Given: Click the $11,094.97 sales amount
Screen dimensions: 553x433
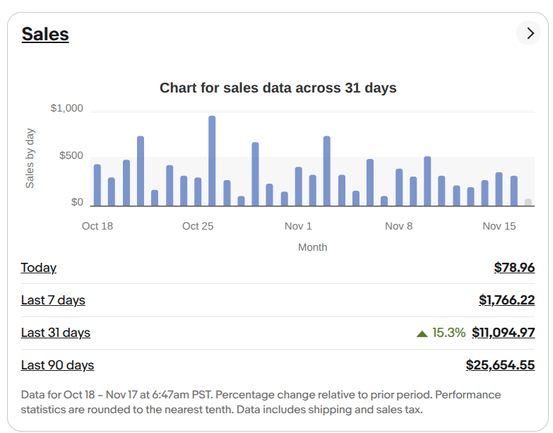Looking at the screenshot, I should click(x=503, y=333).
